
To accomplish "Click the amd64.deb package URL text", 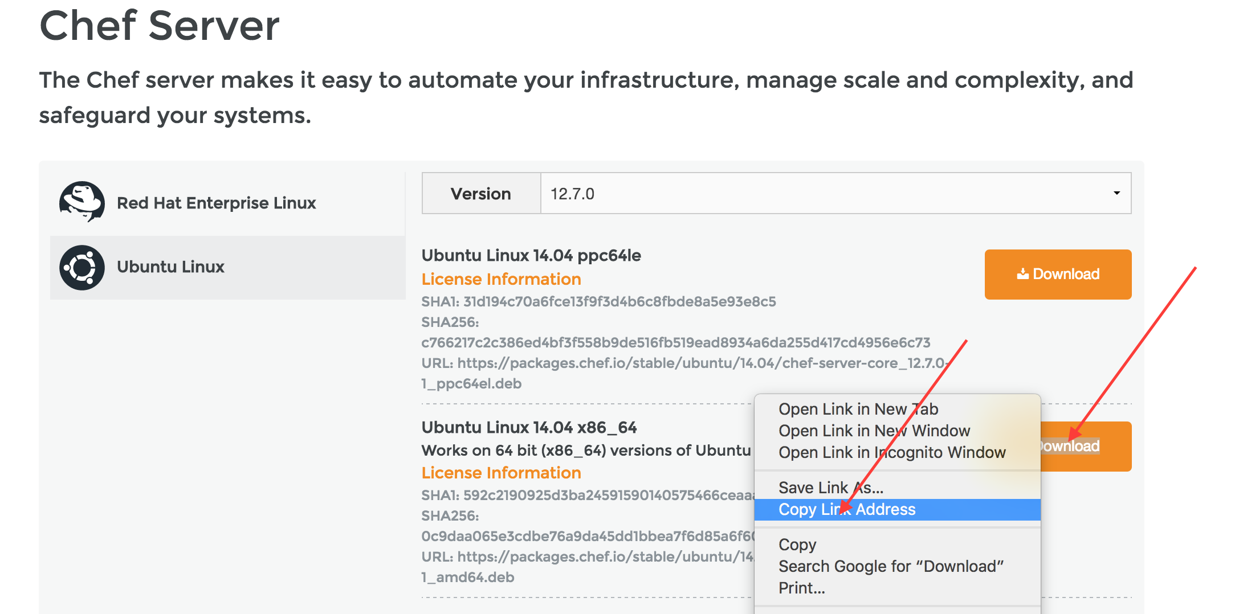I will coord(588,567).
